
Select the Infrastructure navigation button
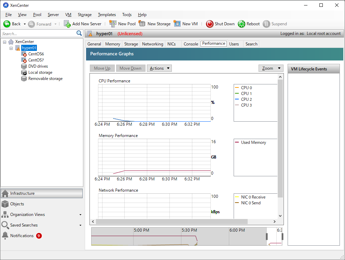pyautogui.click(x=42, y=193)
